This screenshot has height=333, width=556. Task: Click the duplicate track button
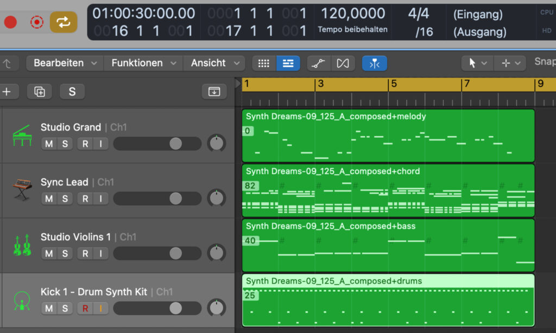(x=40, y=92)
